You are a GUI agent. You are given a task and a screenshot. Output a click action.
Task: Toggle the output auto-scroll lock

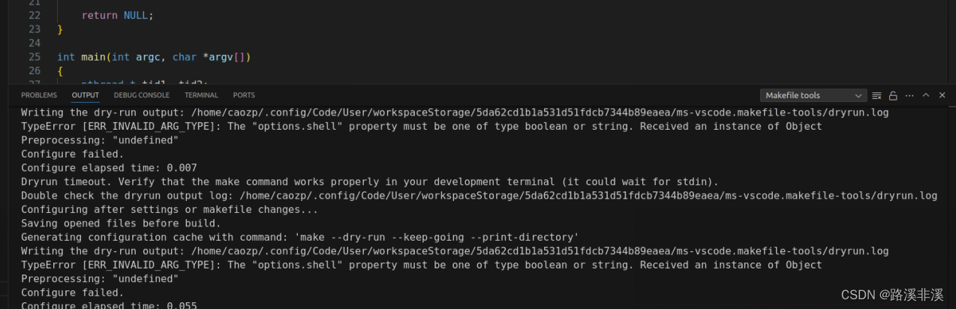point(893,95)
